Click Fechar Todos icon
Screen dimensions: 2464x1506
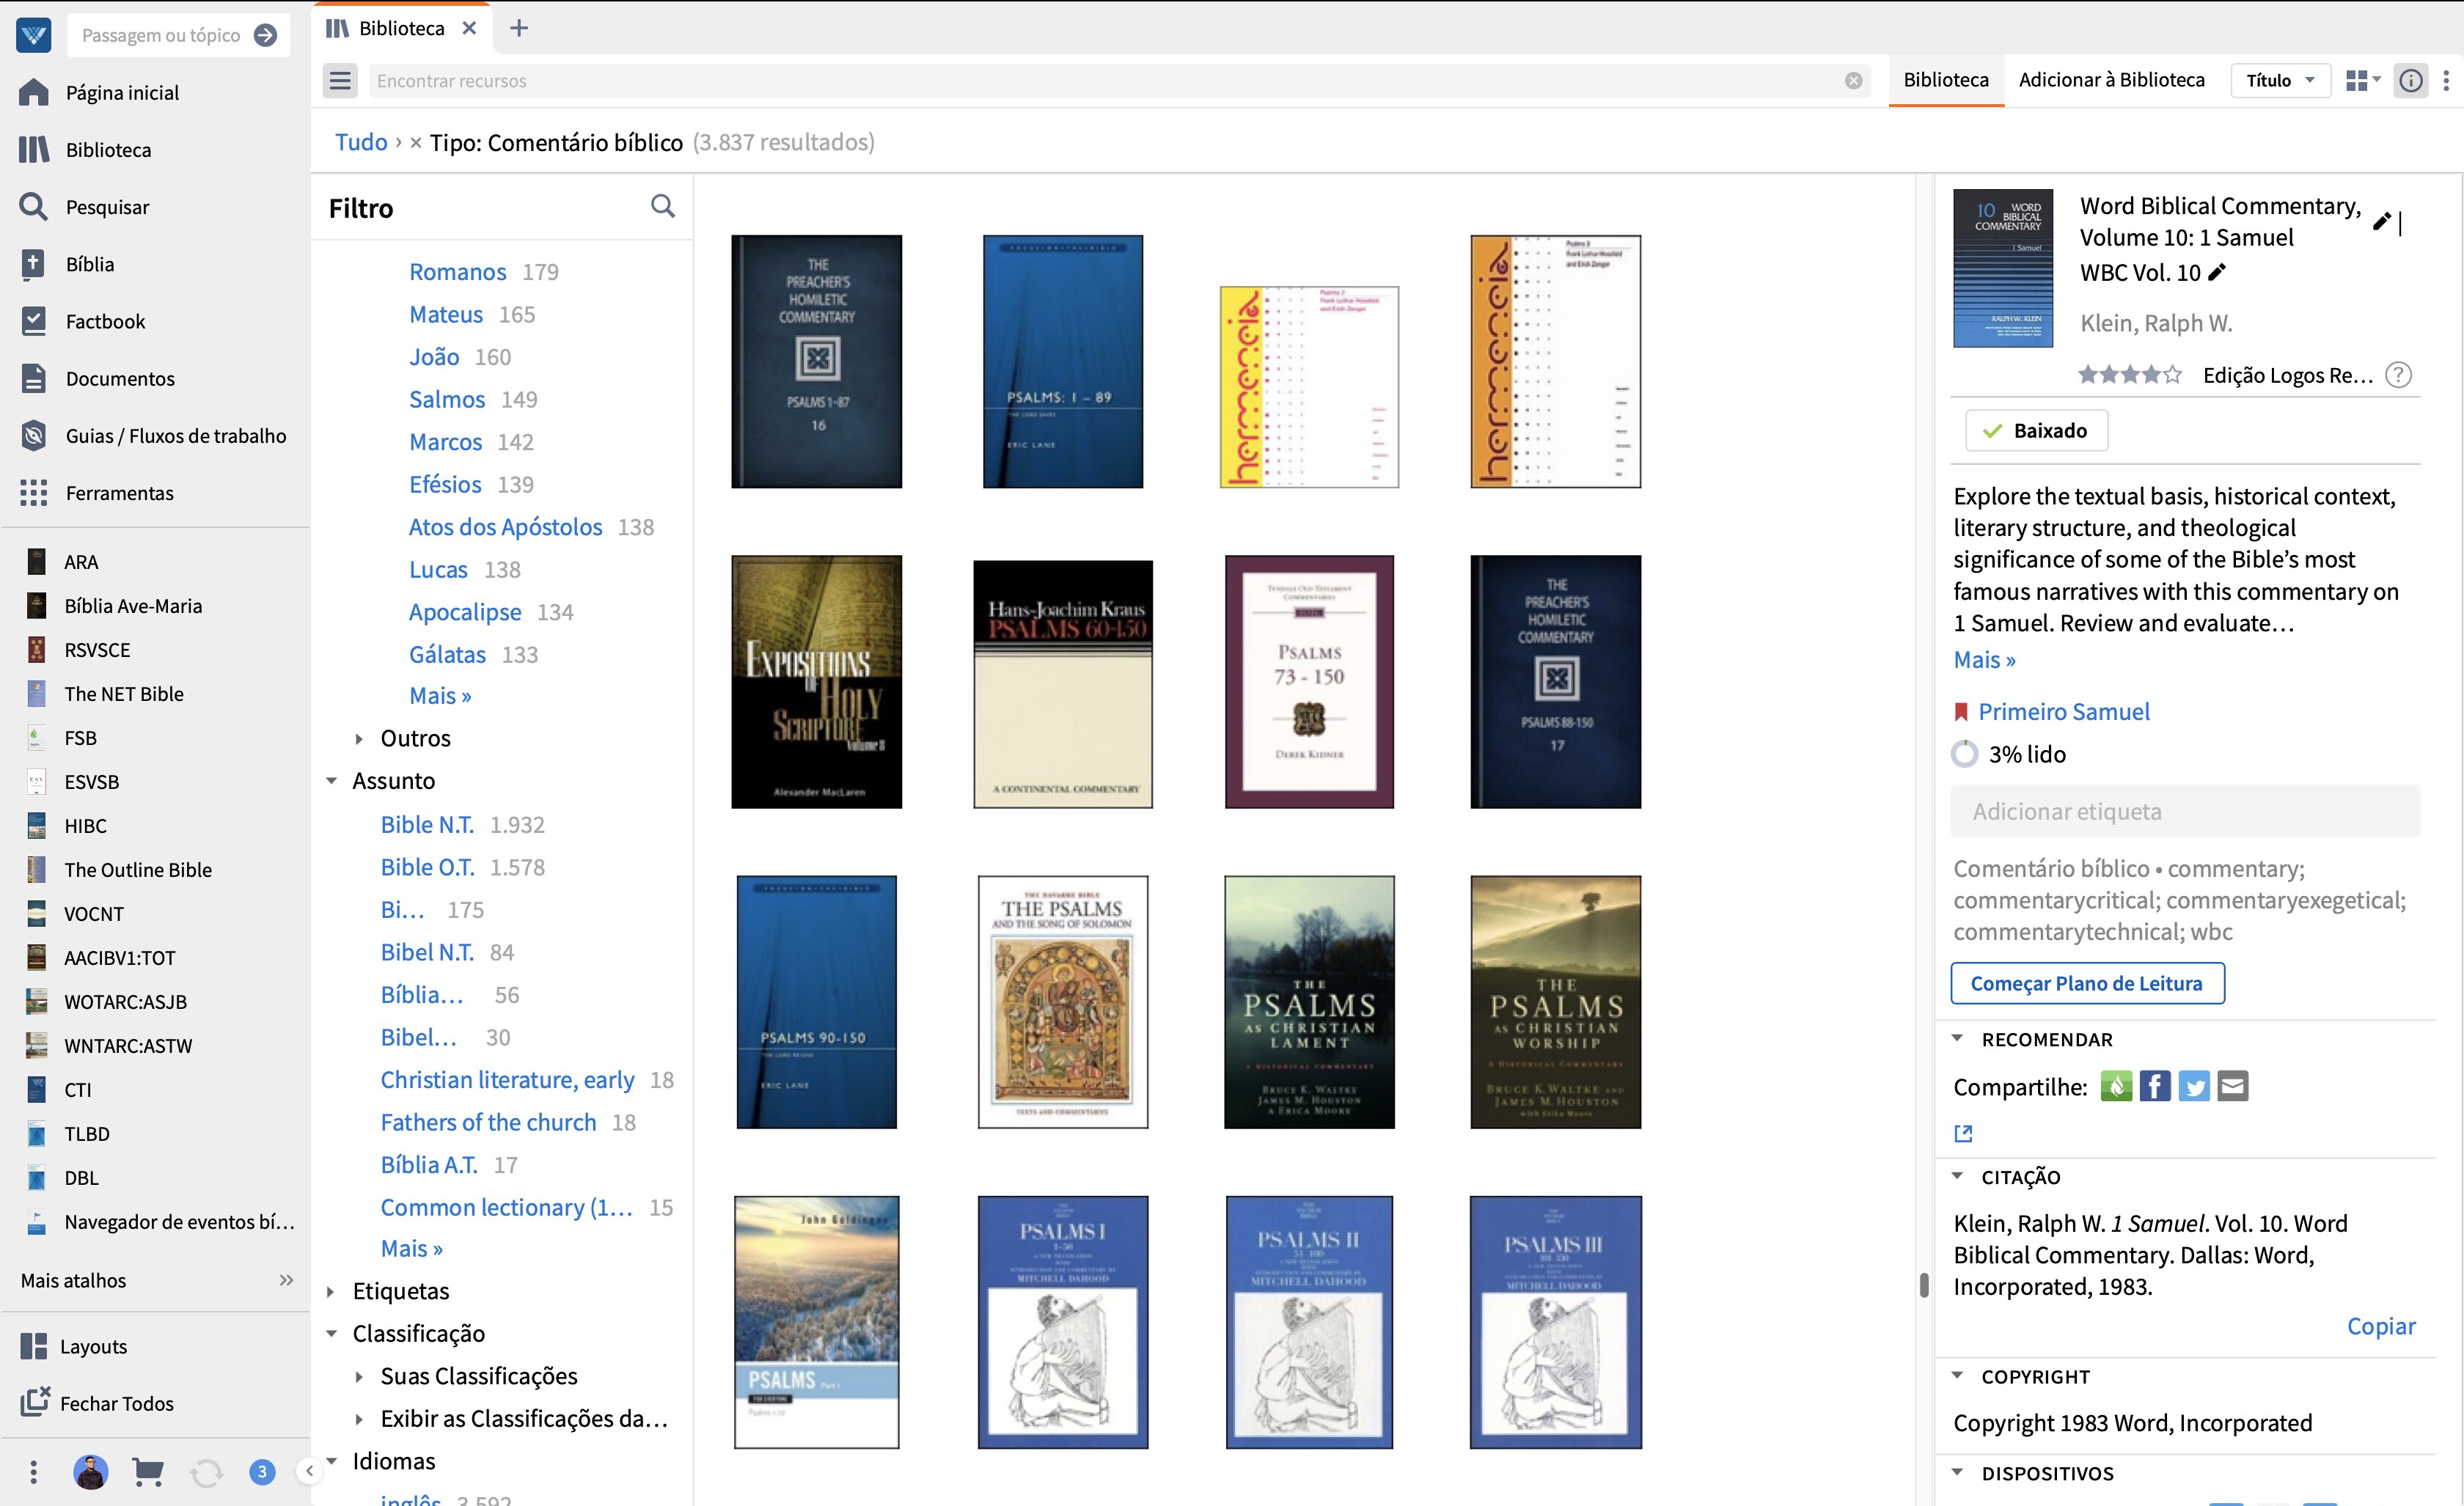(x=35, y=1402)
